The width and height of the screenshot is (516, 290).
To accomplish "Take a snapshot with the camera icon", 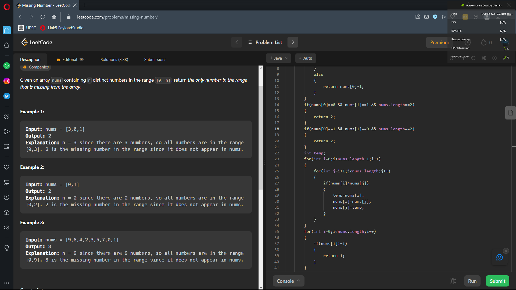I will pyautogui.click(x=427, y=17).
